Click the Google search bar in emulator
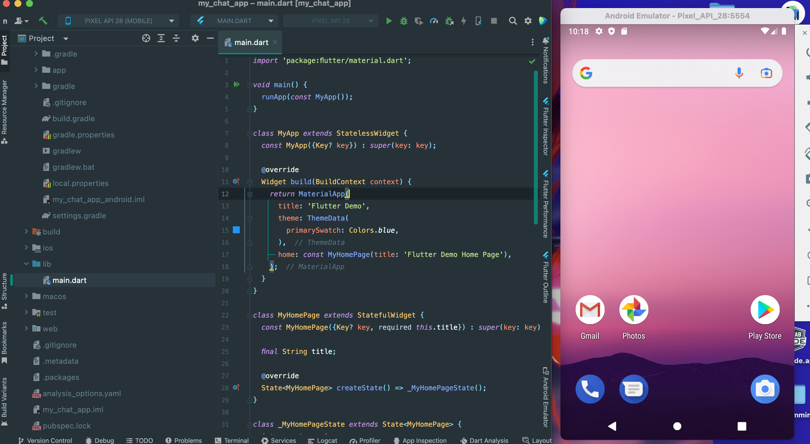This screenshot has width=810, height=444. tap(660, 73)
